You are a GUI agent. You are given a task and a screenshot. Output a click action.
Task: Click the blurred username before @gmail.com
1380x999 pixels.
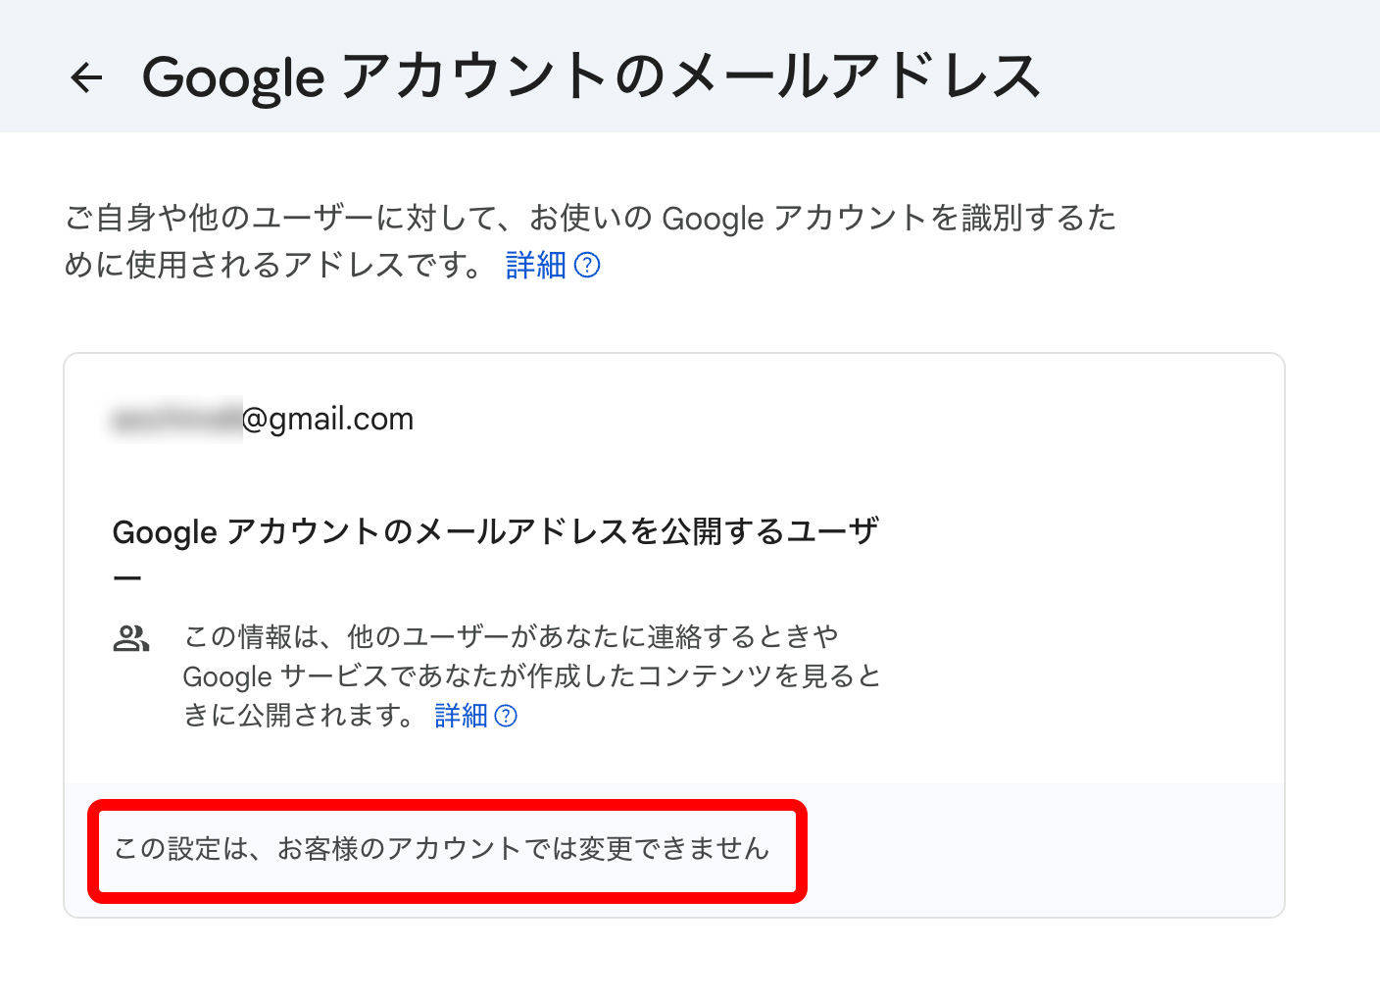click(176, 420)
